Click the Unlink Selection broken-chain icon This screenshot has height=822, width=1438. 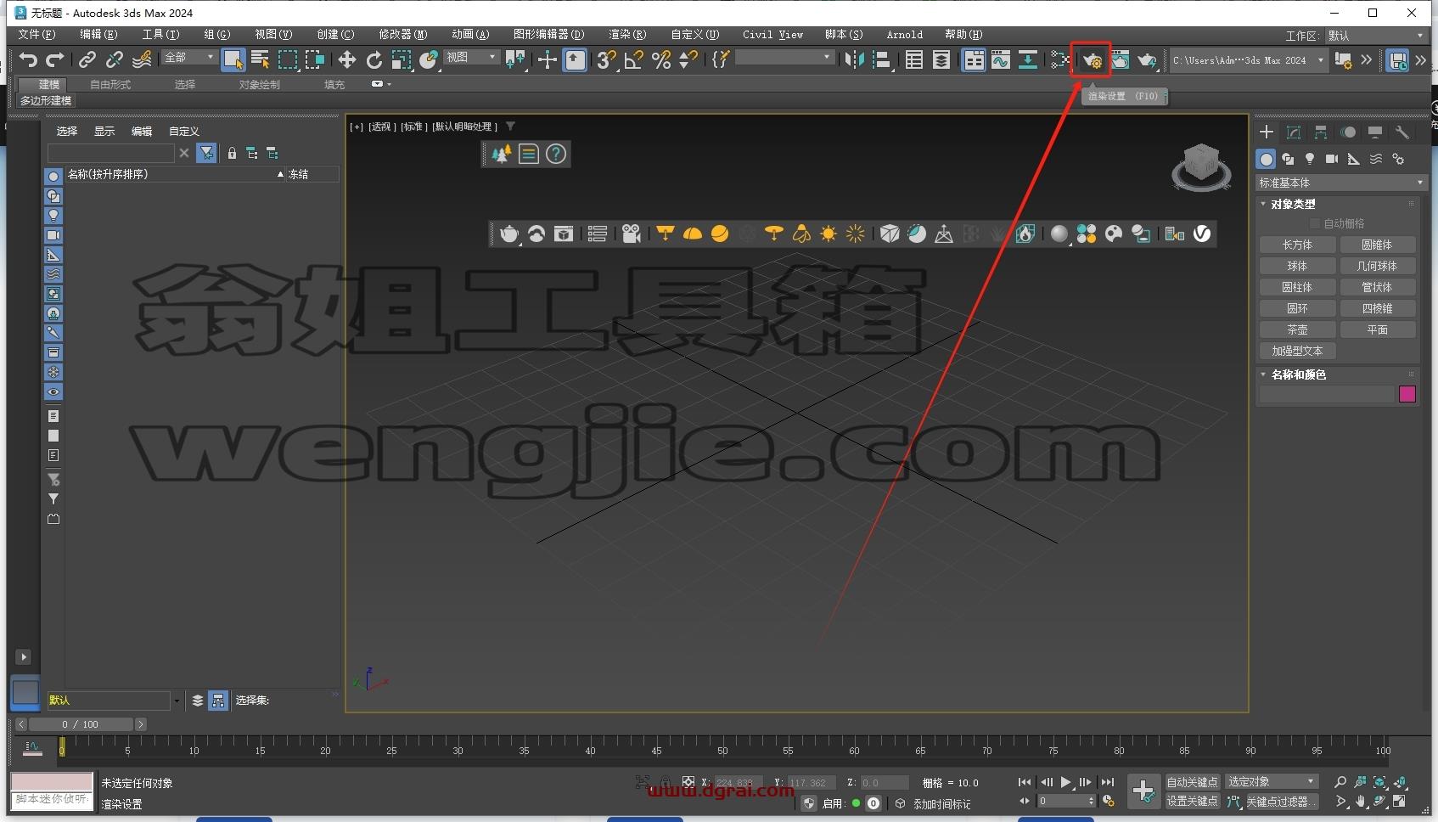(114, 59)
